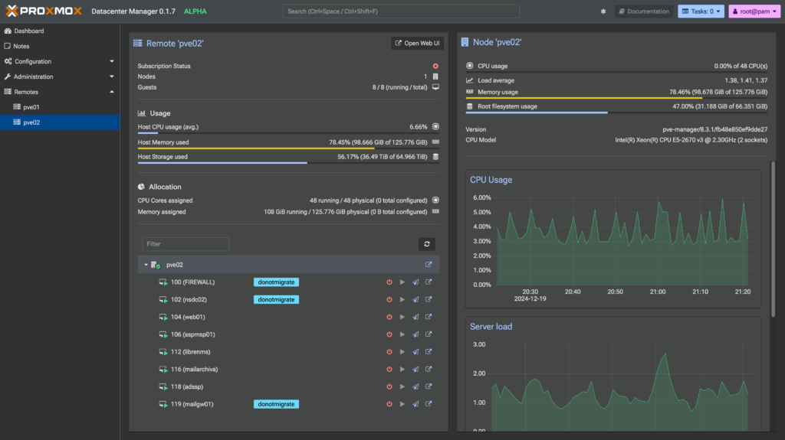Open the external link icon on pve02 node row
The width and height of the screenshot is (785, 440).
coord(429,265)
